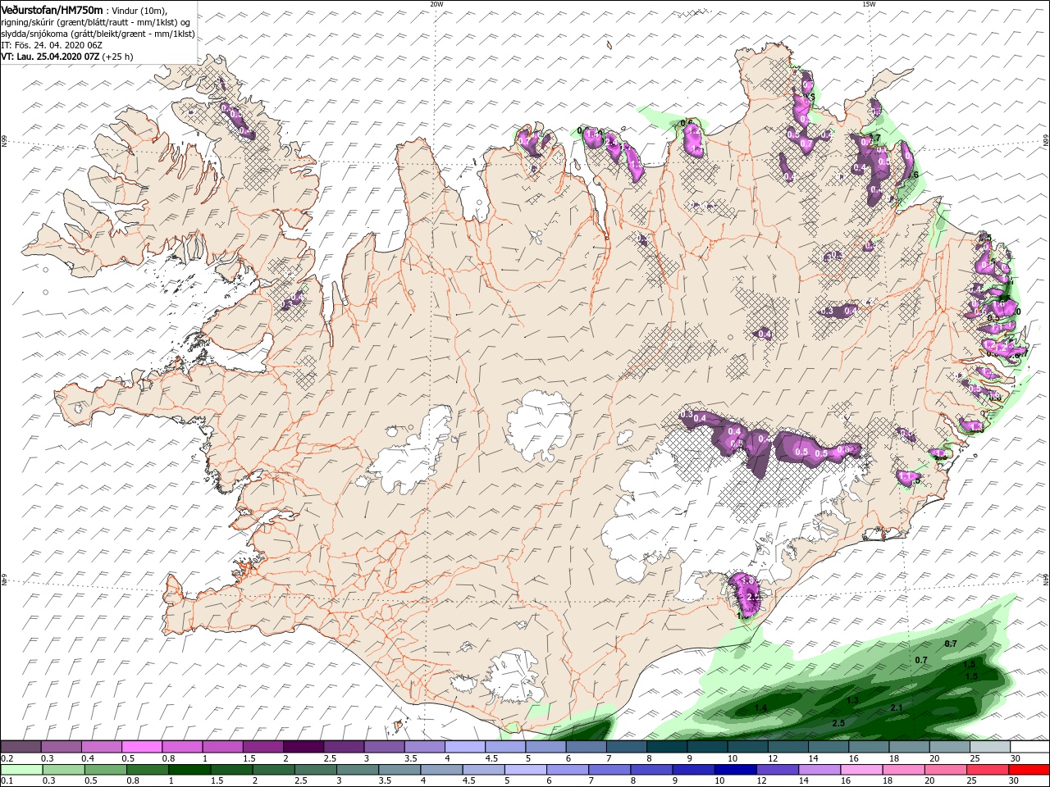
Task: Pick the light pink 16 swatch, lower legend row
Action: coord(861,770)
